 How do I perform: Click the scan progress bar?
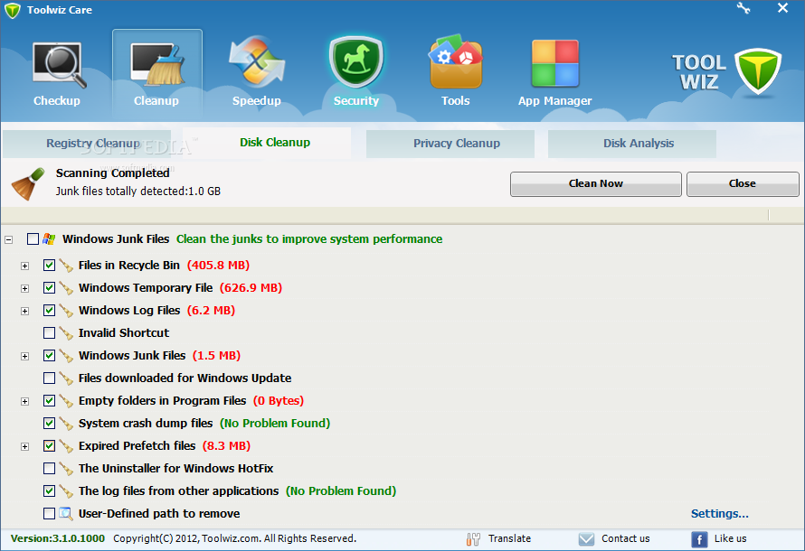(x=402, y=215)
